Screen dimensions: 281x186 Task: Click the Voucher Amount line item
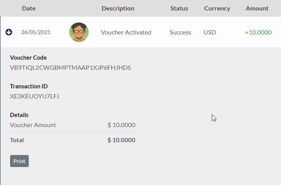(33, 125)
